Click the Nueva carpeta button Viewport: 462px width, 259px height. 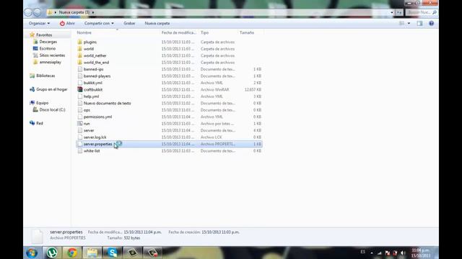click(x=157, y=23)
